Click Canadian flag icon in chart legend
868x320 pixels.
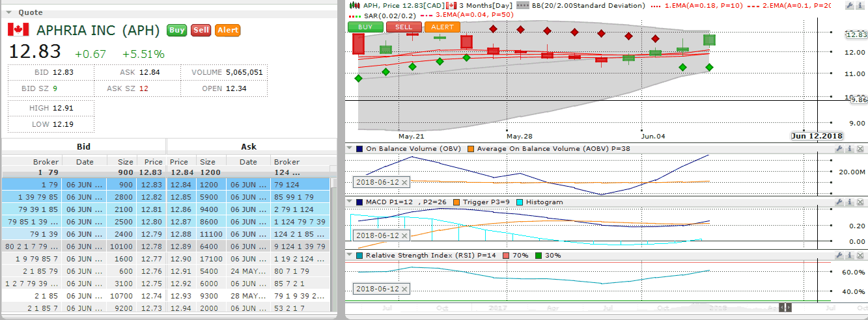[450, 5]
